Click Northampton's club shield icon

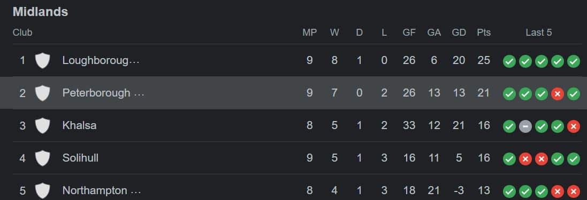pos(42,190)
